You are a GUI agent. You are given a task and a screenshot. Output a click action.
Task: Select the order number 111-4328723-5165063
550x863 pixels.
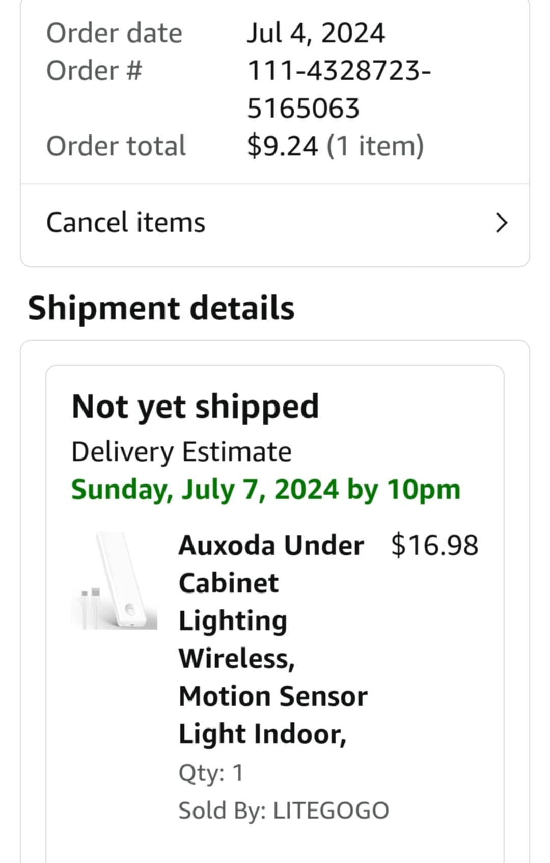click(x=339, y=89)
